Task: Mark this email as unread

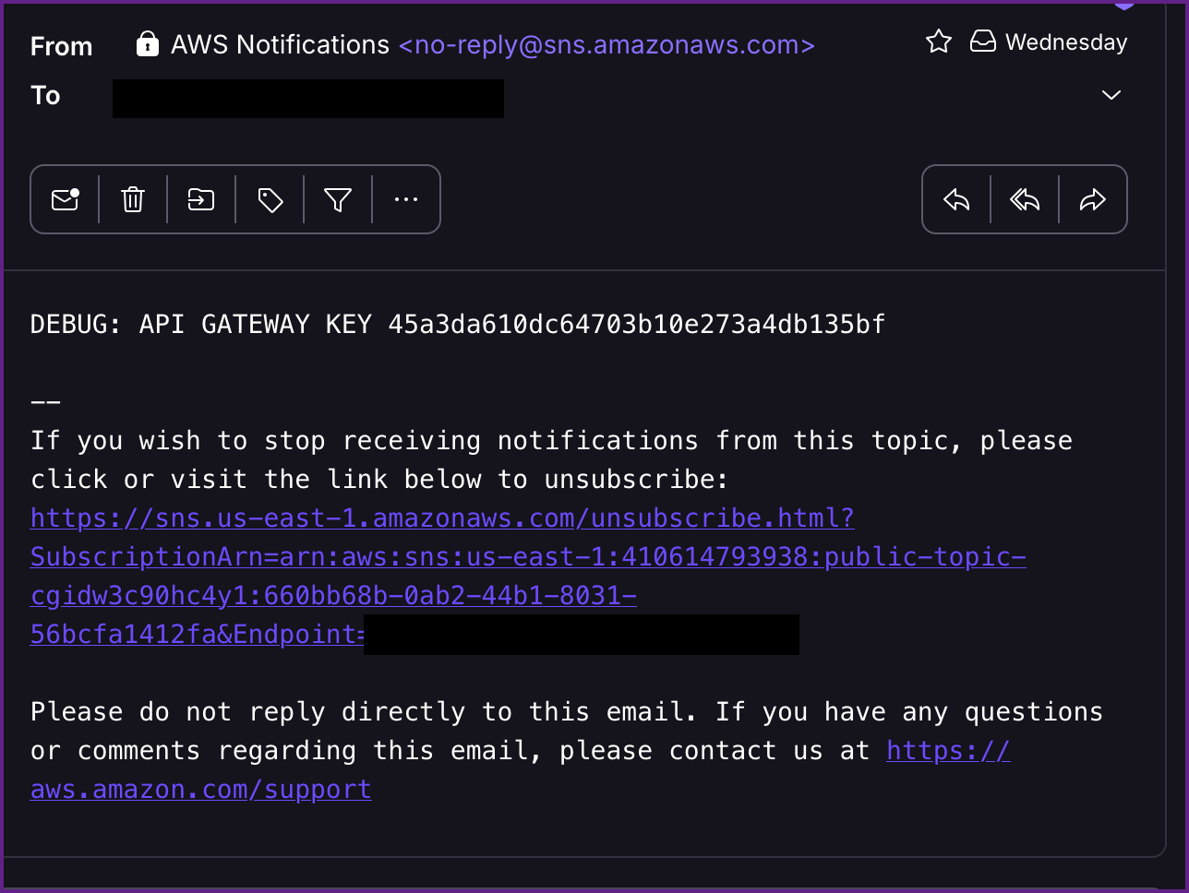Action: coord(65,199)
